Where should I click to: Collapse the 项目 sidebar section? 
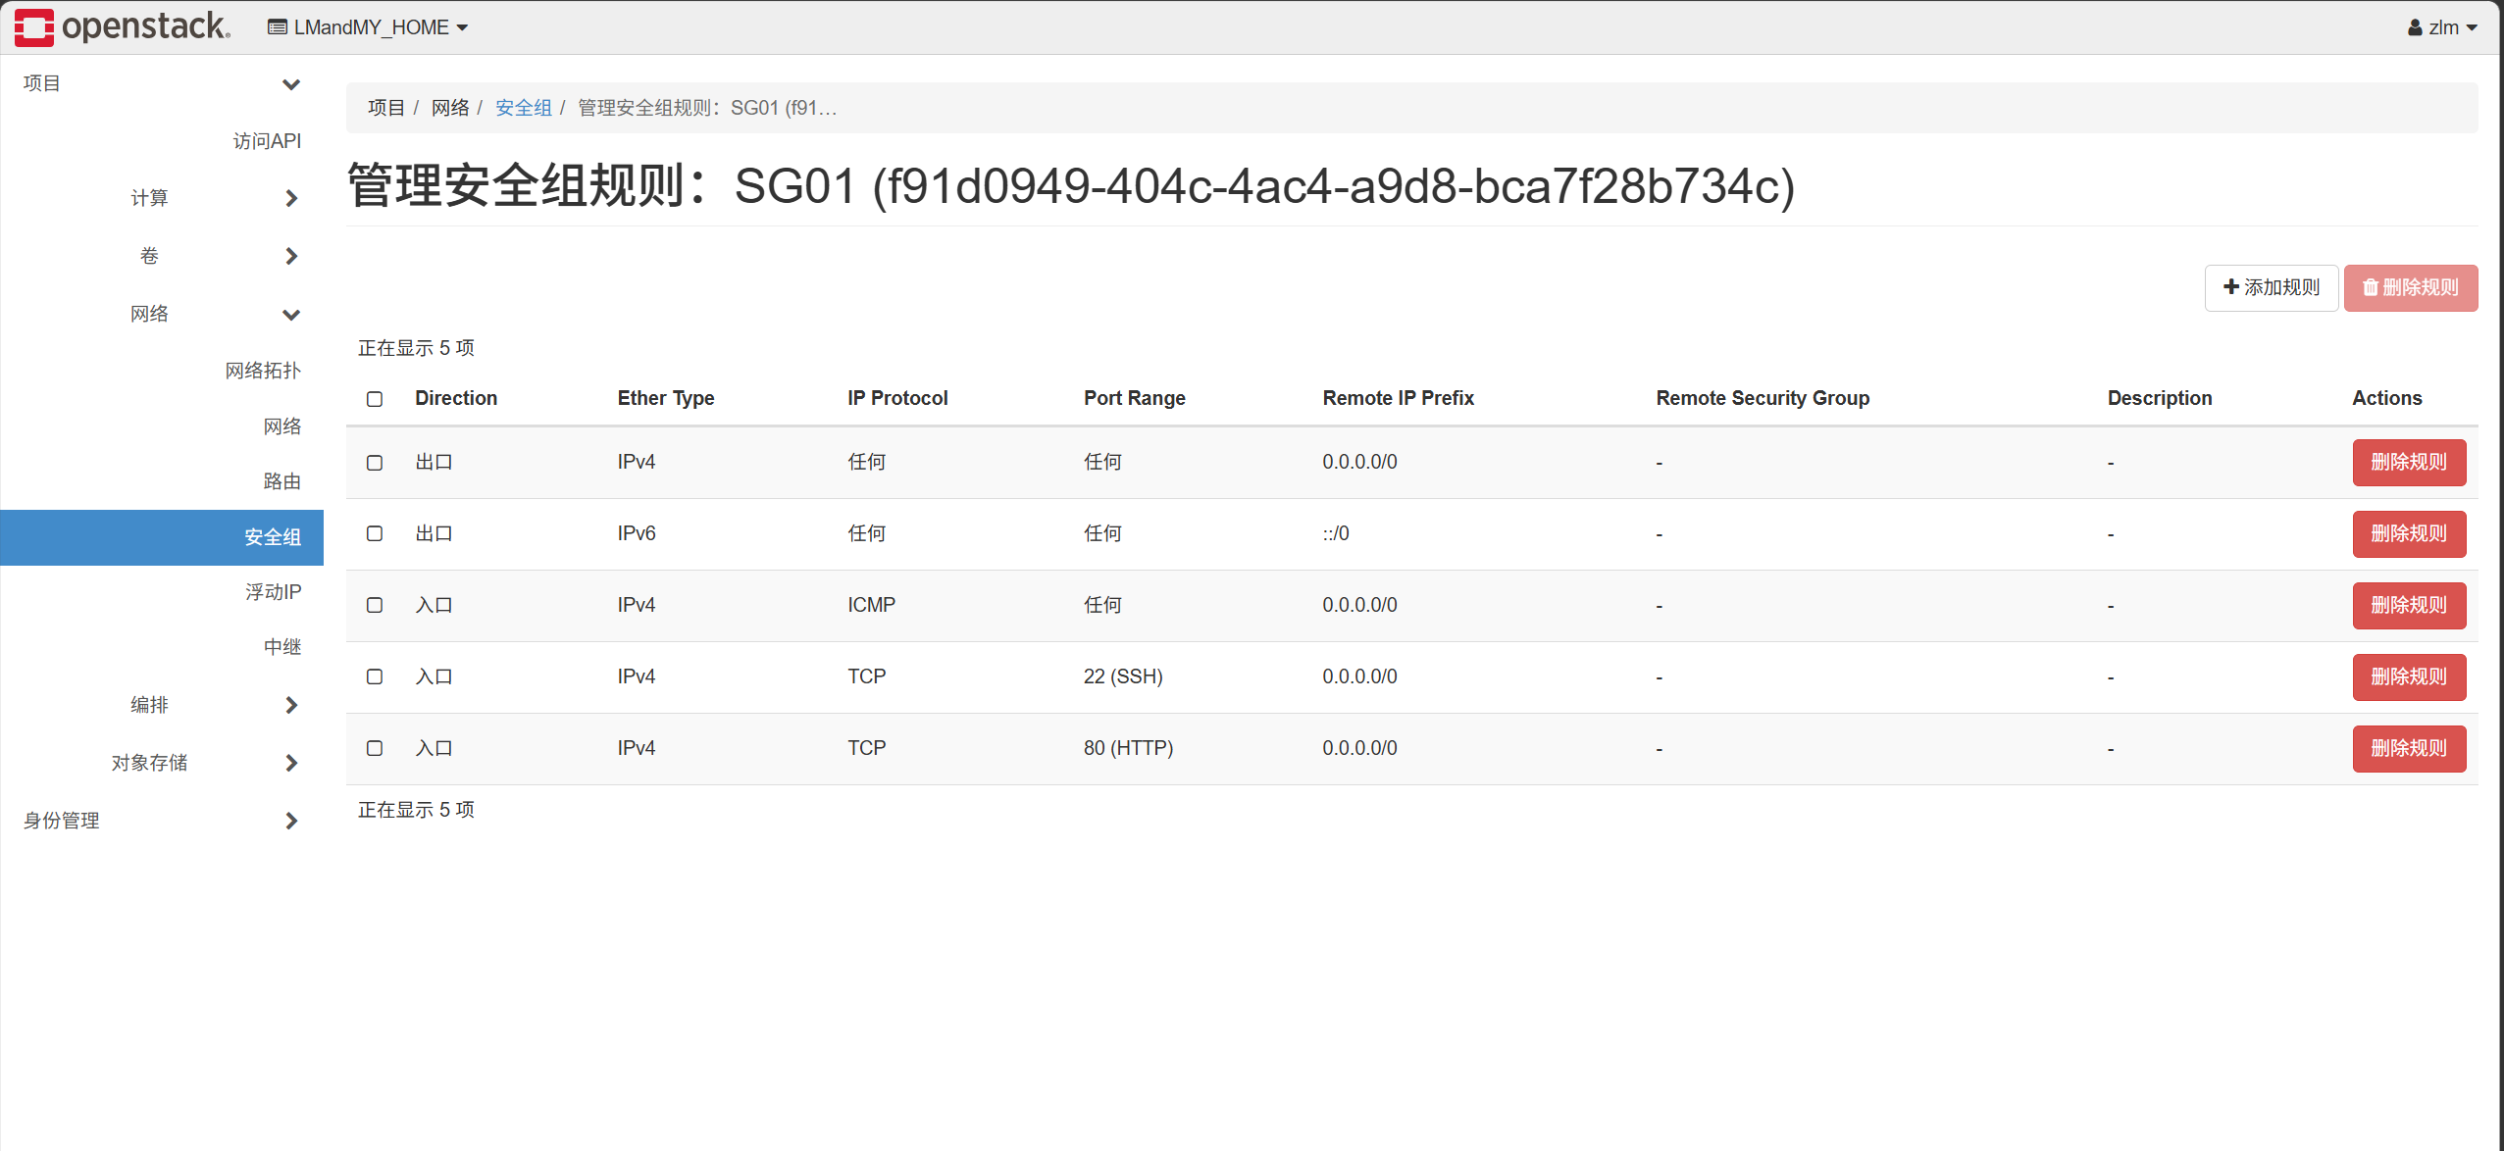162,83
